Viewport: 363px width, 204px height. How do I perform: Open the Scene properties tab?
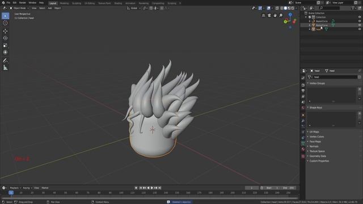tap(303, 102)
